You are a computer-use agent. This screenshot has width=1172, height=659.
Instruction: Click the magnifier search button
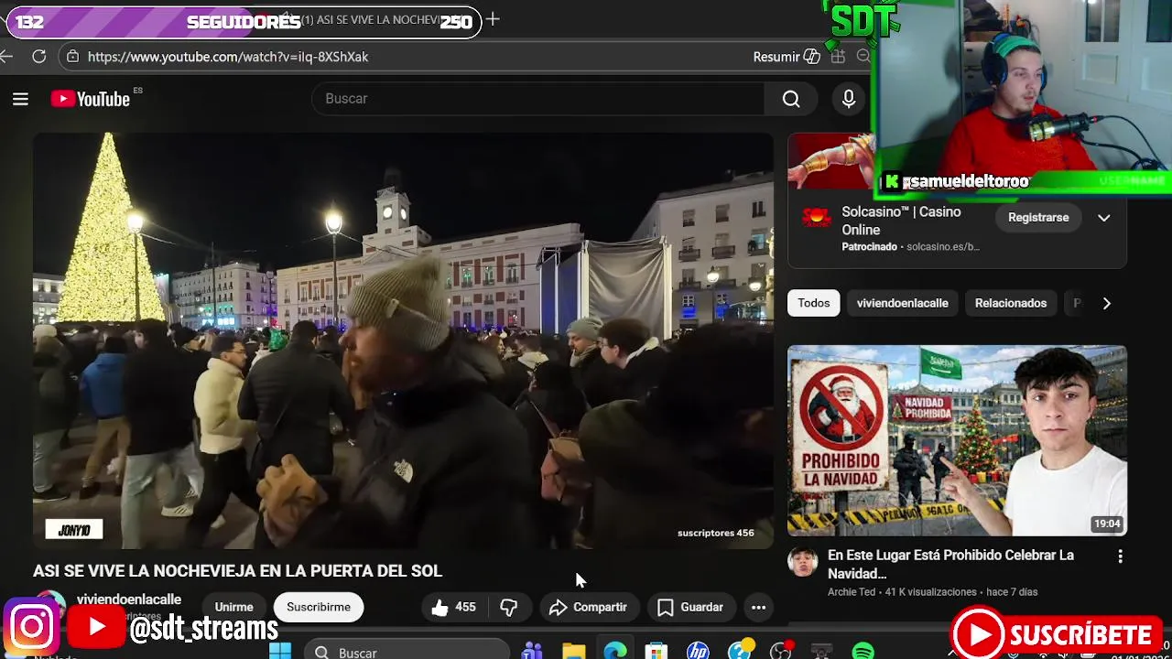(791, 99)
